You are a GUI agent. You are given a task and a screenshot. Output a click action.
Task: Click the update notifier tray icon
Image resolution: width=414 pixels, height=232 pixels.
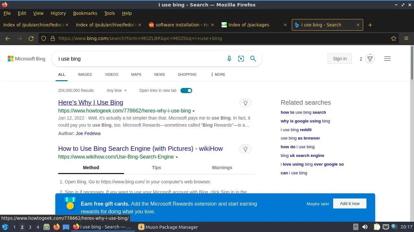coord(394,227)
